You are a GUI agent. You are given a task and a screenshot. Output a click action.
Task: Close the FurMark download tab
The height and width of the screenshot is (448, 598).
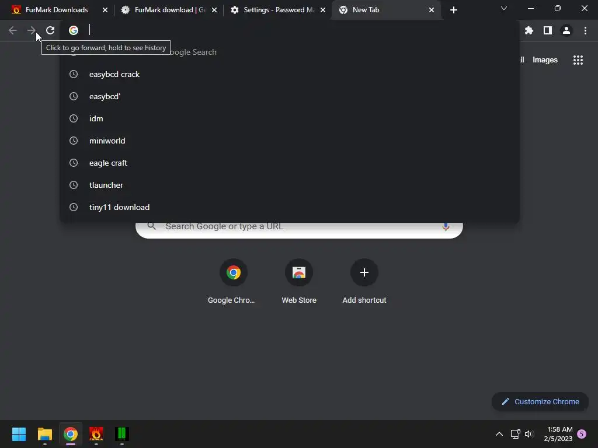[x=214, y=10]
